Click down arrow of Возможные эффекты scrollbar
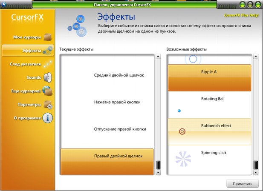Image resolution: width=263 pixels, height=191 pixels. (x=256, y=172)
